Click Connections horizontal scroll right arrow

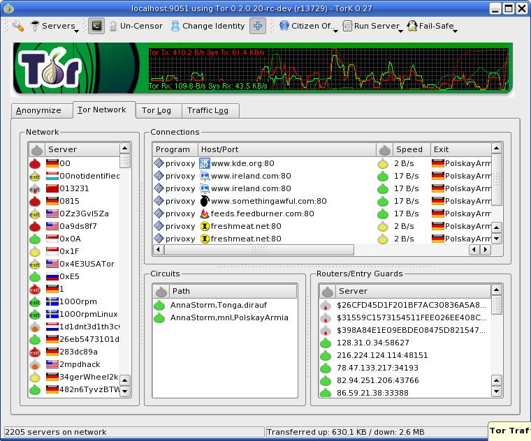tap(486, 250)
